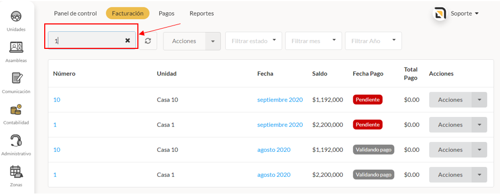
Task: Go to the Reportes tab
Action: click(x=201, y=14)
